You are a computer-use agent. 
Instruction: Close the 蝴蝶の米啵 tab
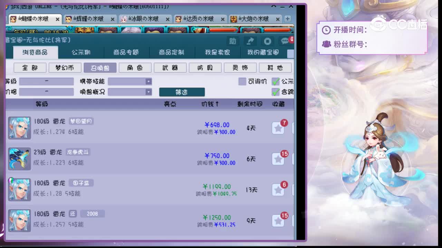(x=58, y=19)
